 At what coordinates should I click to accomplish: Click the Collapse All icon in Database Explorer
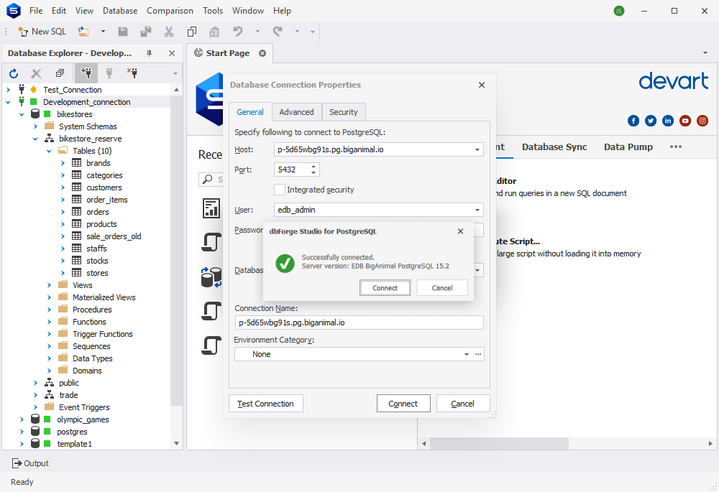tap(60, 73)
